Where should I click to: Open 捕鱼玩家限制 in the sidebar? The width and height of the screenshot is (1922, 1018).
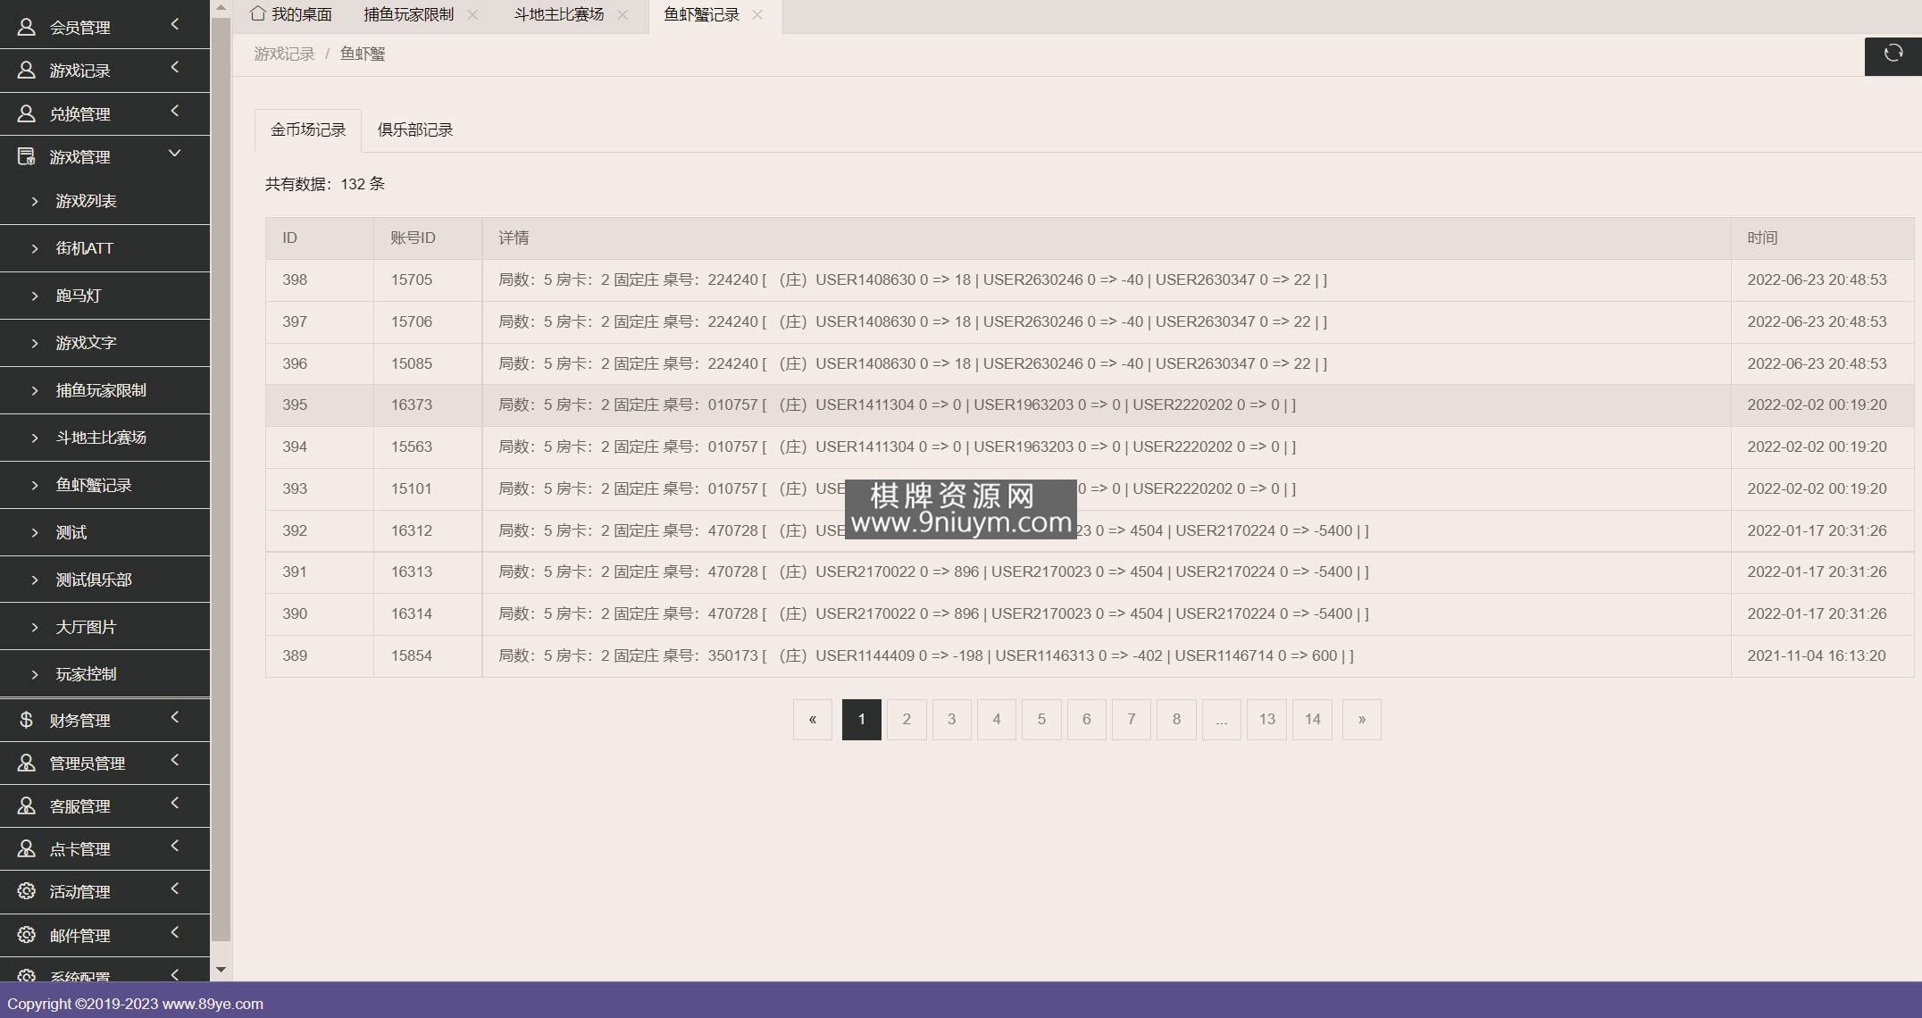tap(104, 390)
